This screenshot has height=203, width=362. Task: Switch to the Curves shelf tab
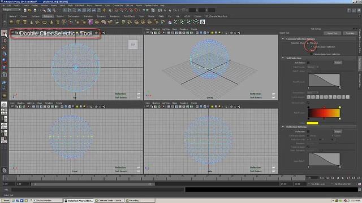(24, 16)
